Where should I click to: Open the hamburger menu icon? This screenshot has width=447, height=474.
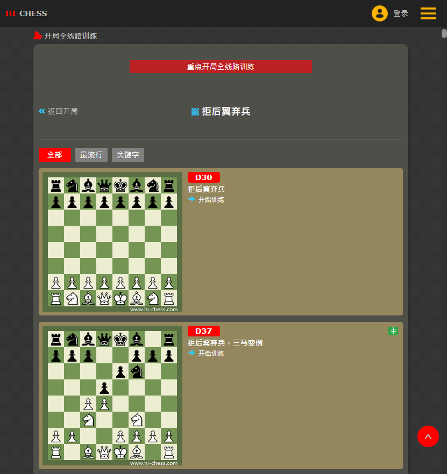pyautogui.click(x=428, y=13)
